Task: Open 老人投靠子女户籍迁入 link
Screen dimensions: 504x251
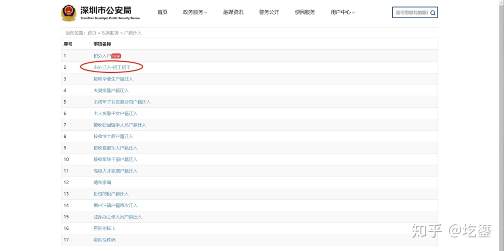Action: (x=115, y=113)
